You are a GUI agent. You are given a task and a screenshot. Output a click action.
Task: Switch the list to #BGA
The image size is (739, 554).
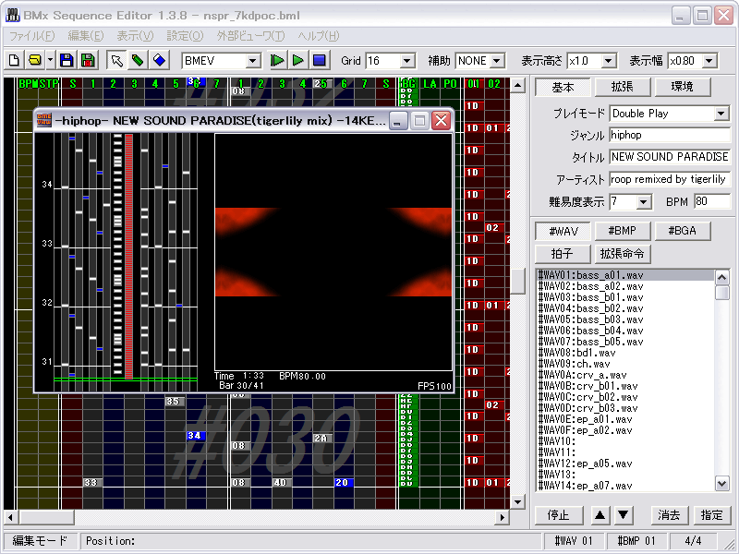682,231
